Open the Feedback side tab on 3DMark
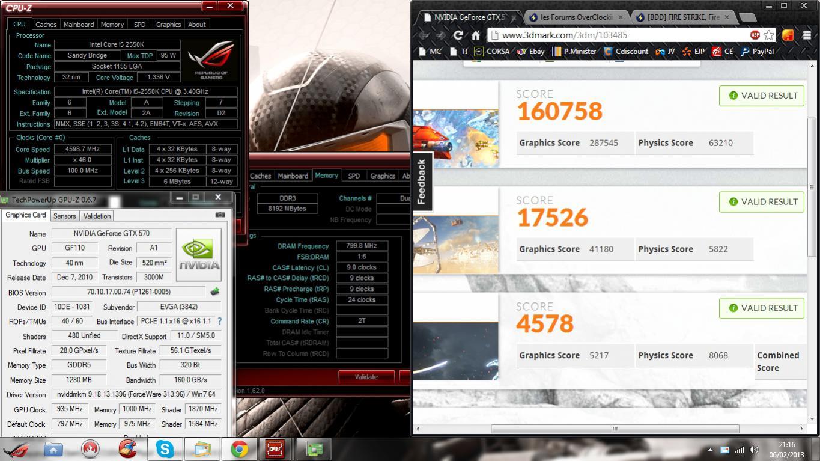Viewport: 820px width, 461px height. tap(421, 181)
